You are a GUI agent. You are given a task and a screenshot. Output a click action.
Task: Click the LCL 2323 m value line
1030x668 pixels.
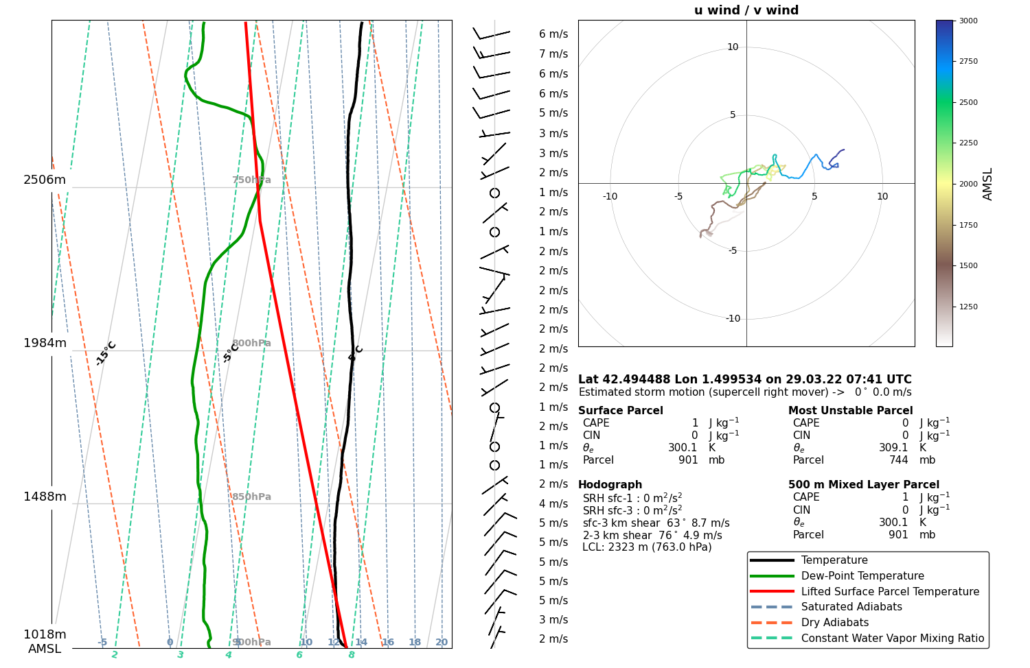[647, 547]
